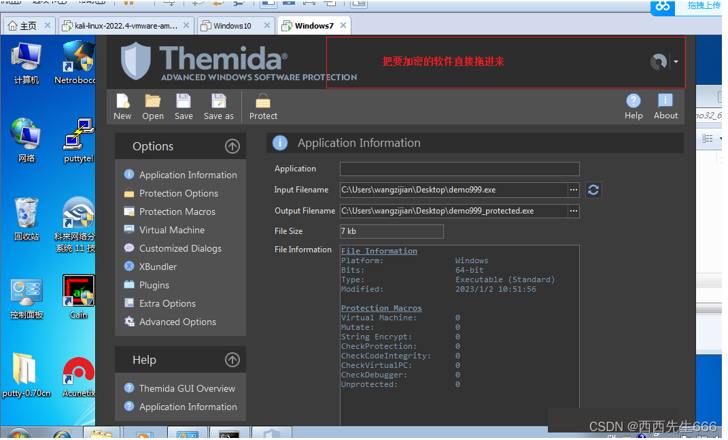Click the File Information heading link
This screenshot has height=440, width=728.
(x=379, y=252)
